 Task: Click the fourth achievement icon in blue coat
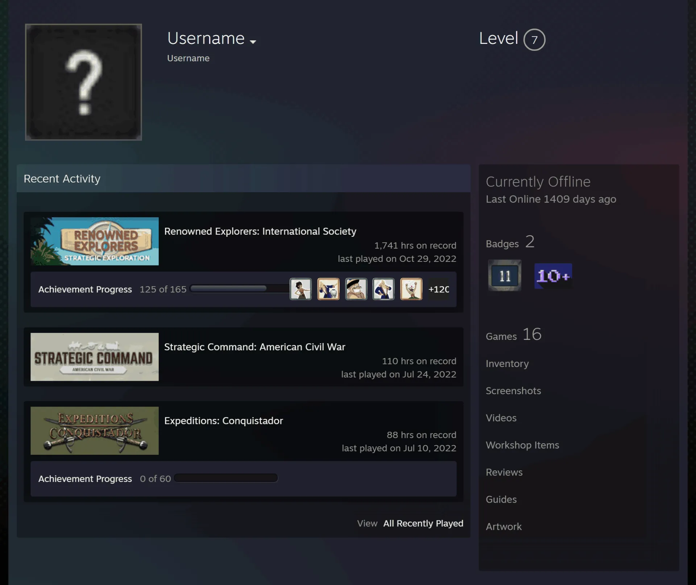[x=384, y=289]
